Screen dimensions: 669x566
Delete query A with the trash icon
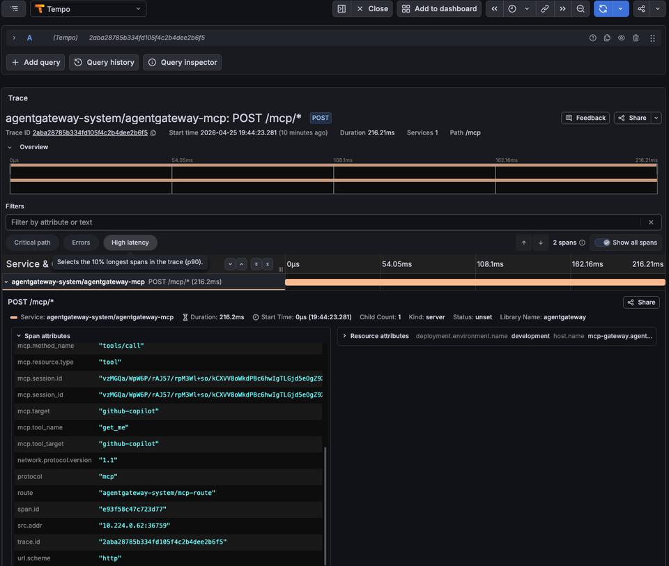tap(636, 38)
